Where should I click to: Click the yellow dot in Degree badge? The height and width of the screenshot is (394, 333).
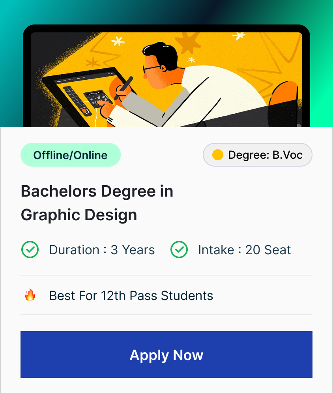pos(217,155)
